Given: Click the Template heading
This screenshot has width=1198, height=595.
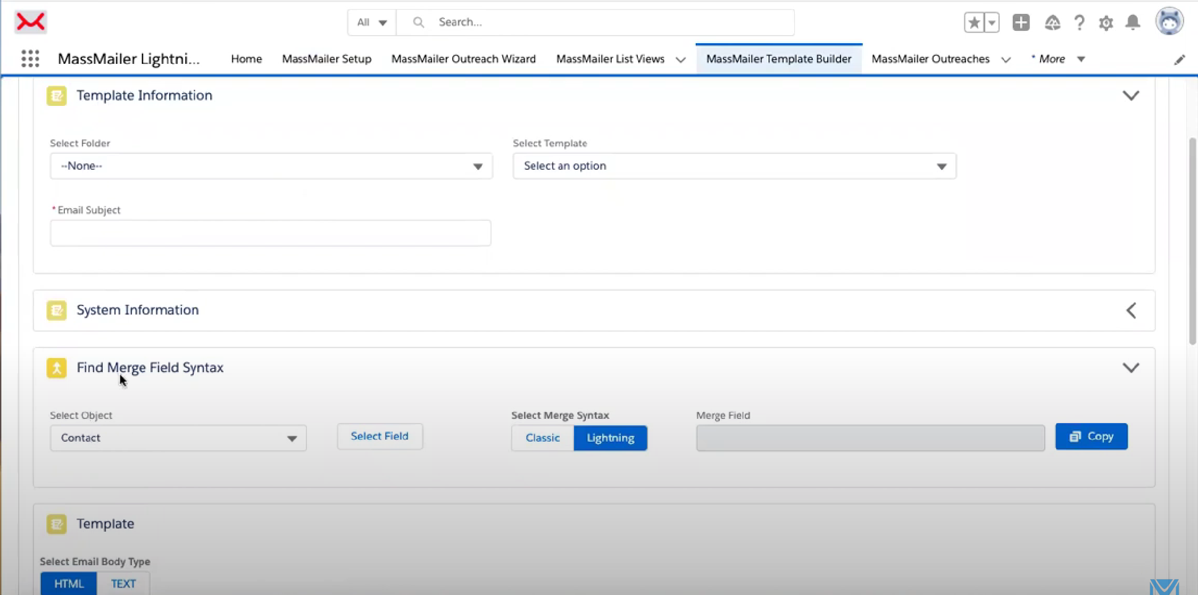Looking at the screenshot, I should (105, 524).
